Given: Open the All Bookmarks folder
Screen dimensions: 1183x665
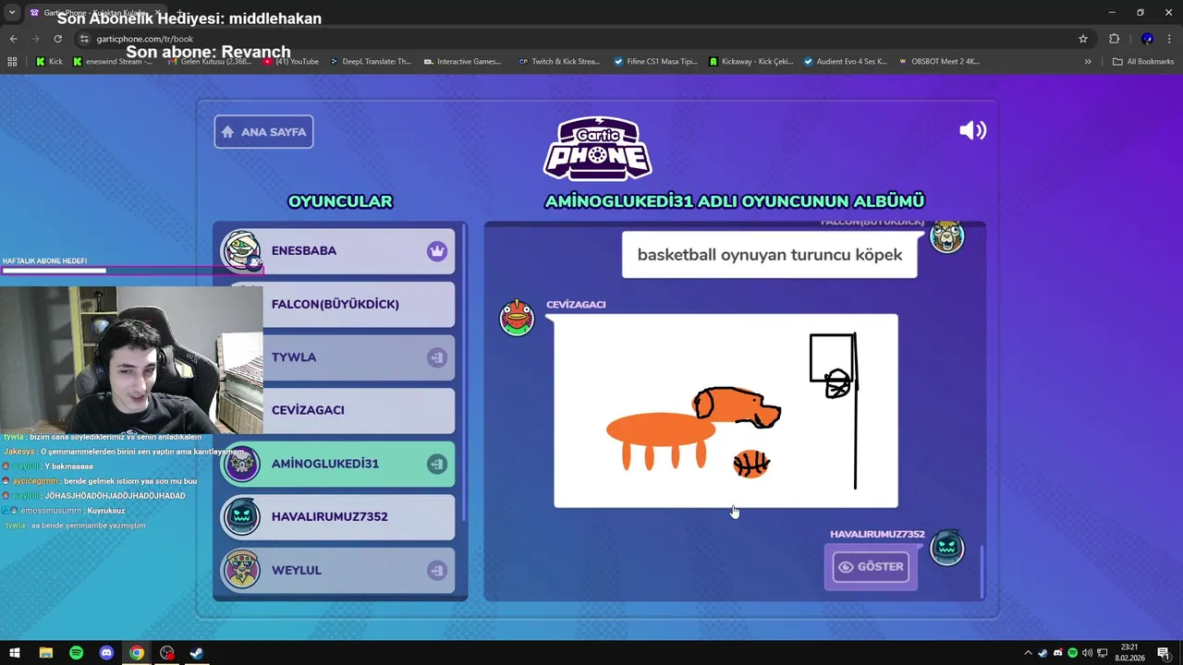Looking at the screenshot, I should 1143,62.
